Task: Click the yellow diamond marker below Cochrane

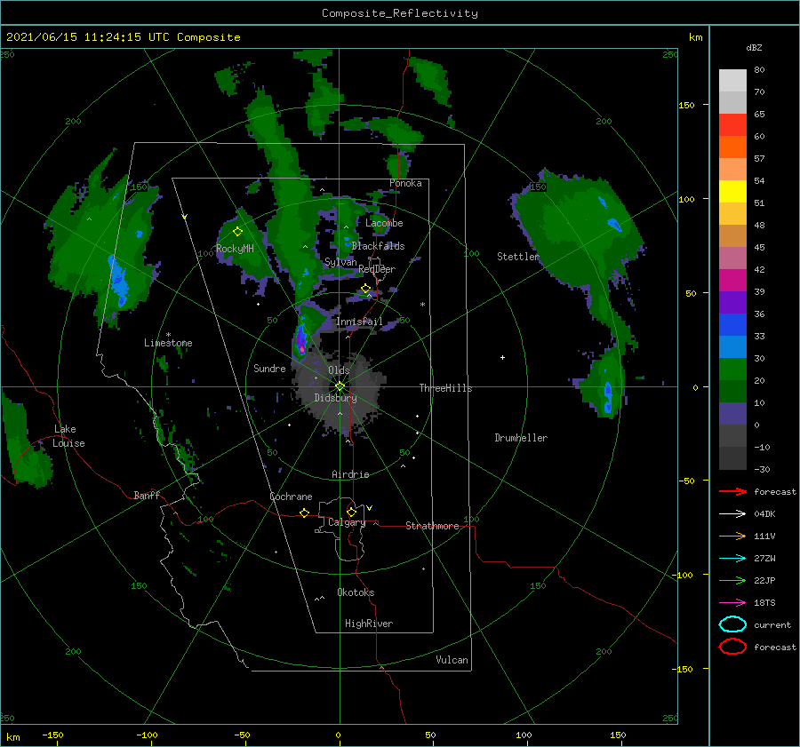Action: 304,513
